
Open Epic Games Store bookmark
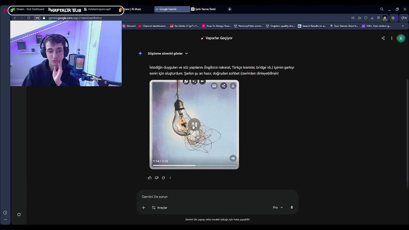pos(344,26)
